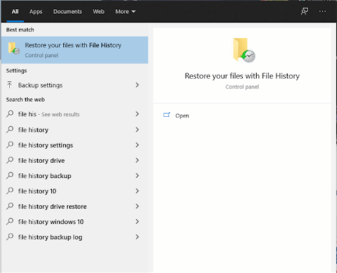This screenshot has width=337, height=273.
Task: Expand chevron for 'file history drive'
Action: [138, 160]
